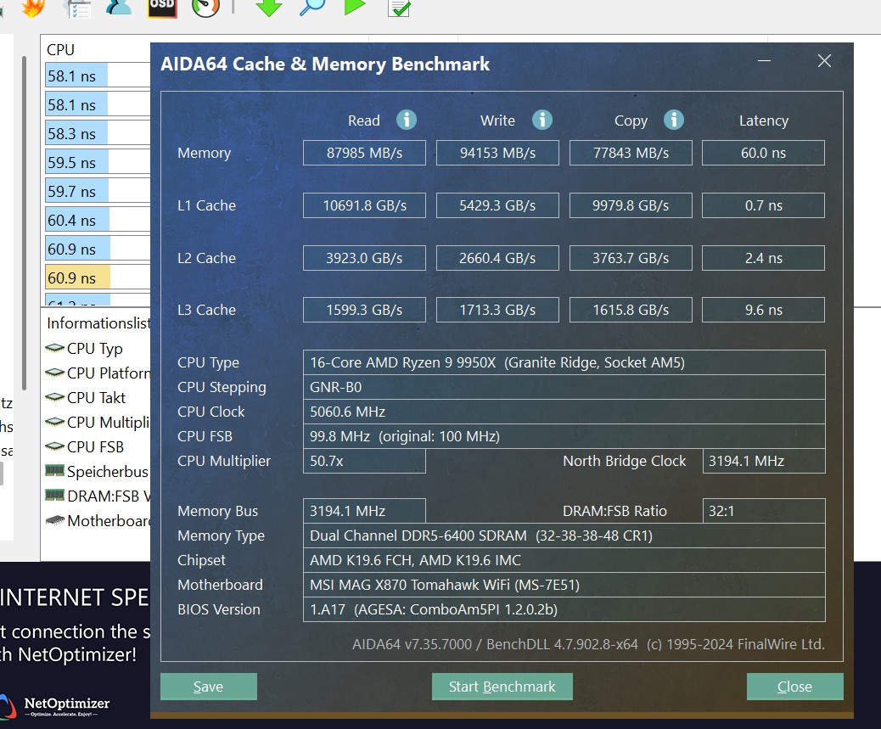Select the highlighted yellow 60.9 ns row

pos(98,278)
